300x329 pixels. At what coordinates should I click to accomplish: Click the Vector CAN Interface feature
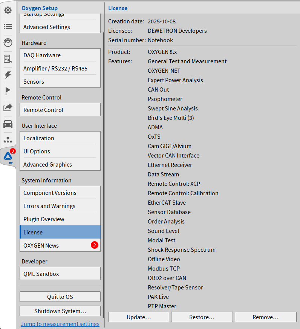pyautogui.click(x=173, y=156)
